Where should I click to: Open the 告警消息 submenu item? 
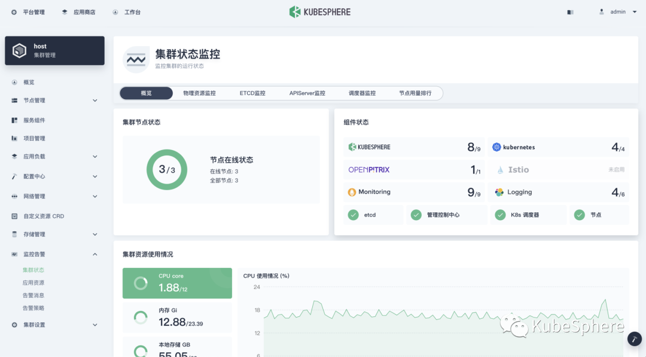pyautogui.click(x=33, y=295)
